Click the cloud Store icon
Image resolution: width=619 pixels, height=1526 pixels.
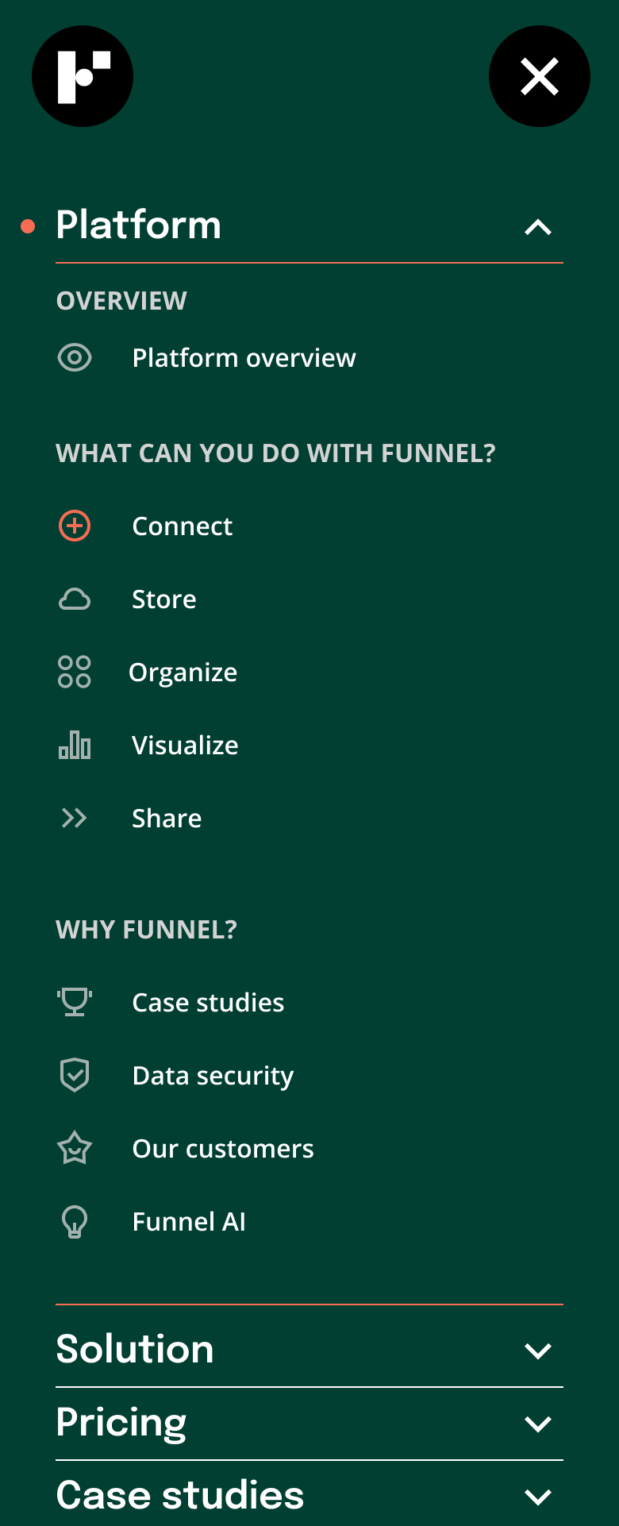[75, 599]
